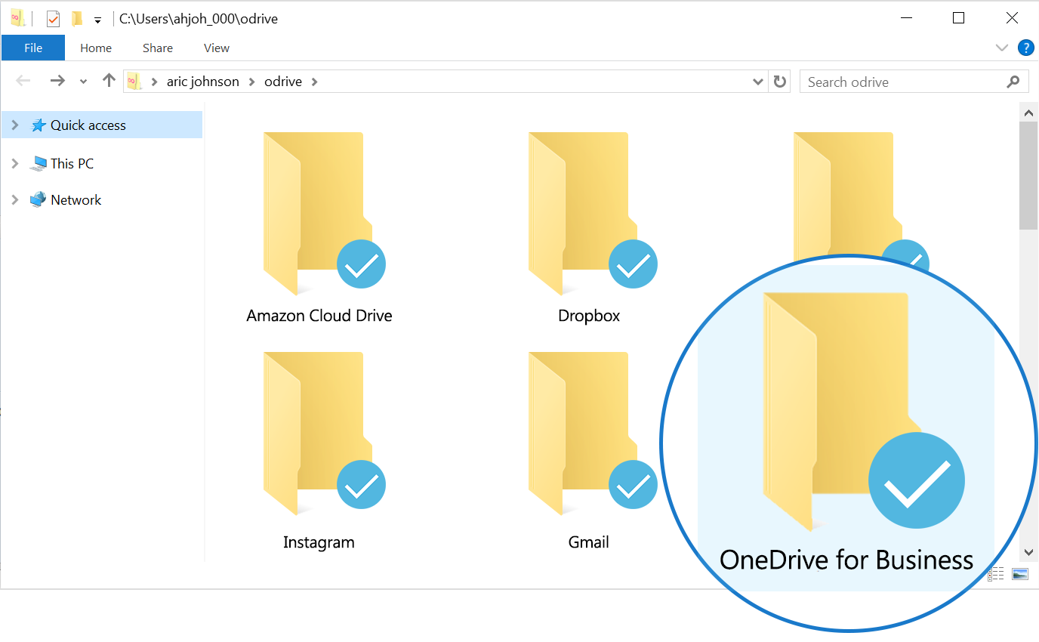Image resolution: width=1039 pixels, height=642 pixels.
Task: Navigate up one folder level
Action: pyautogui.click(x=108, y=80)
